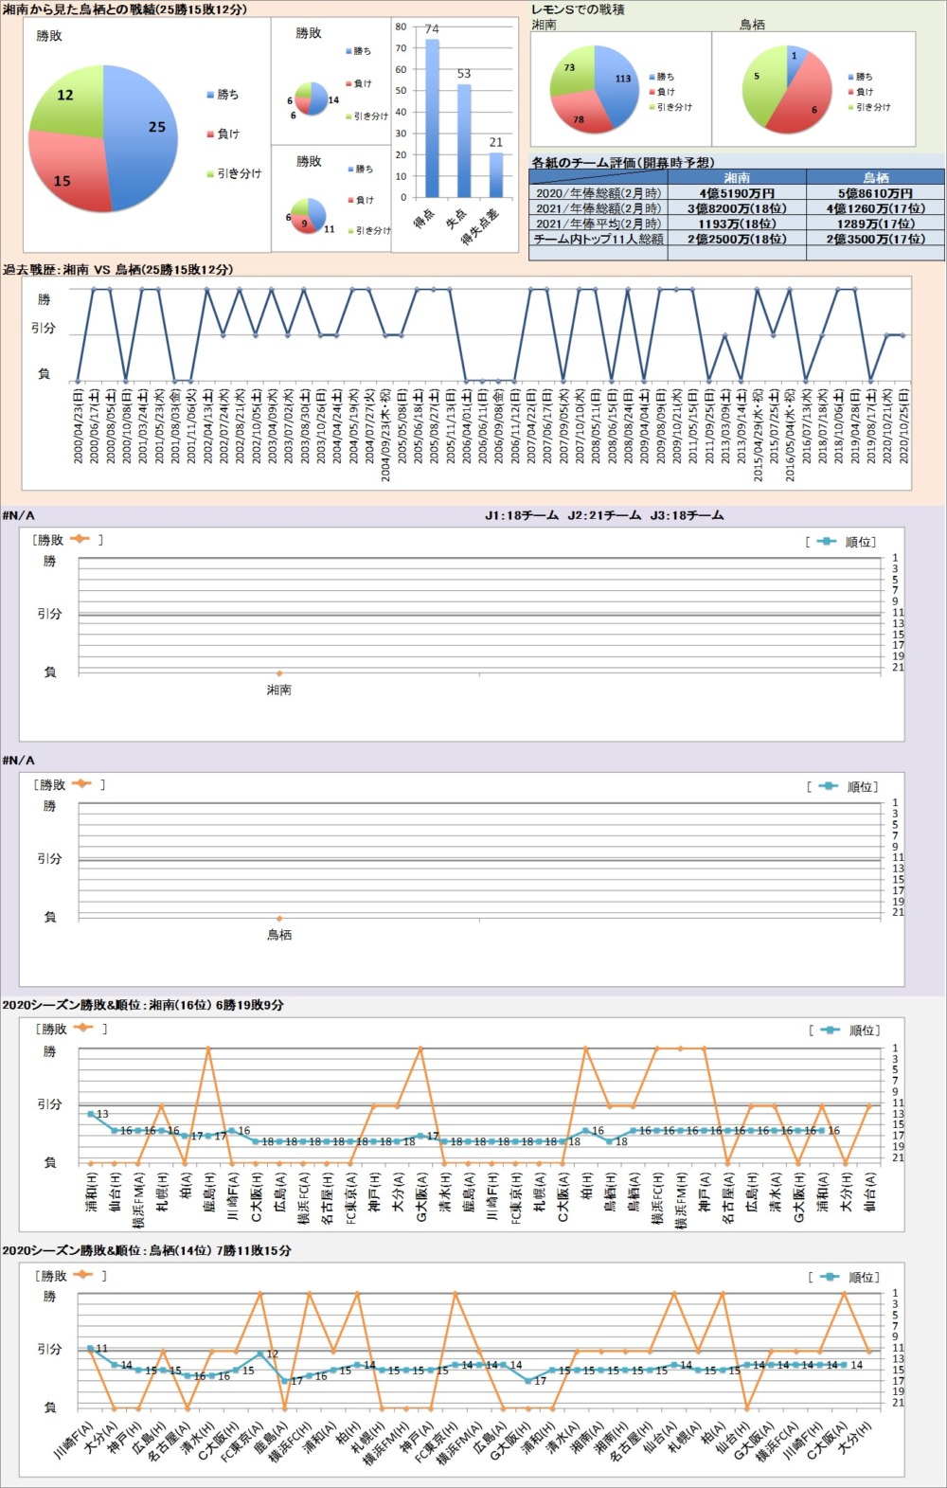Screen dimensions: 947x1488
Task: Click the 失点 bar labeled 53
Action: click(x=464, y=140)
